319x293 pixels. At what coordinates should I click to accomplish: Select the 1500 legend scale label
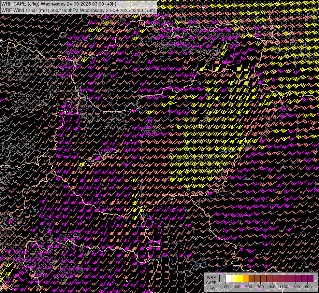(307, 287)
